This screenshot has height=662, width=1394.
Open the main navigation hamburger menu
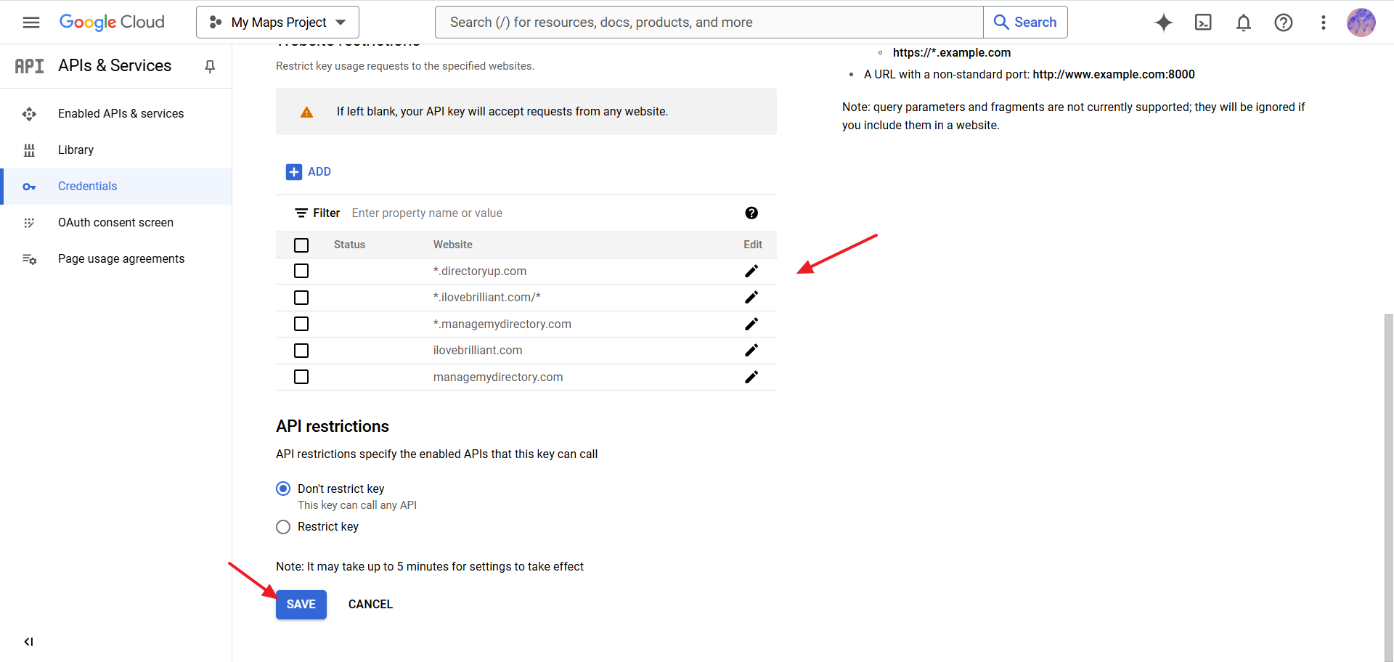coord(31,23)
